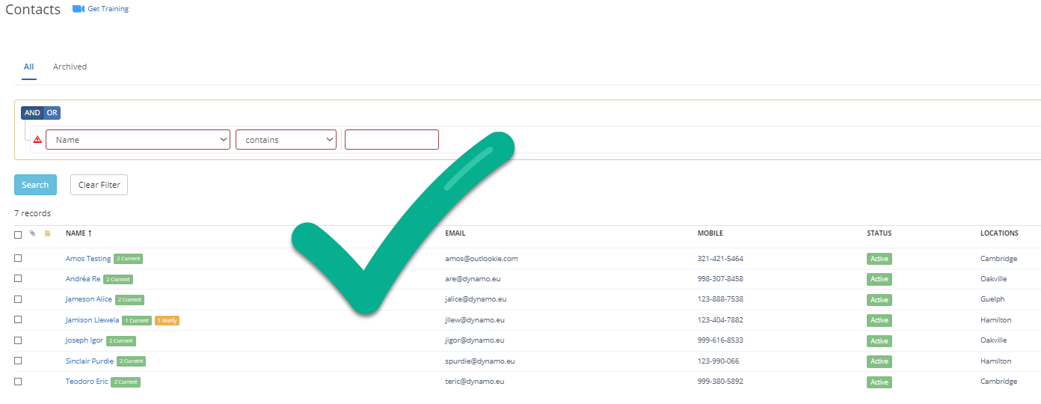Open Sinclair Purdie contact link
The width and height of the screenshot is (1041, 404).
coord(90,361)
